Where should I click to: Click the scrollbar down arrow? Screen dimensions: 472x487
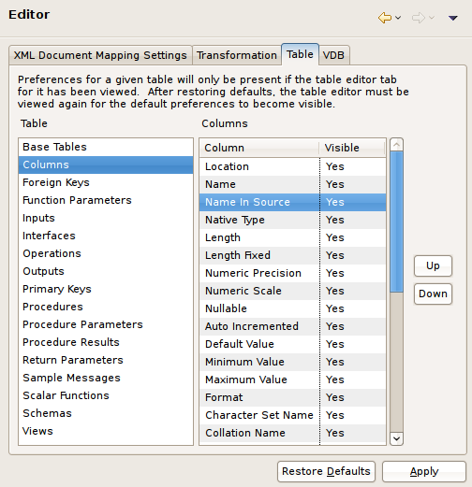point(396,438)
